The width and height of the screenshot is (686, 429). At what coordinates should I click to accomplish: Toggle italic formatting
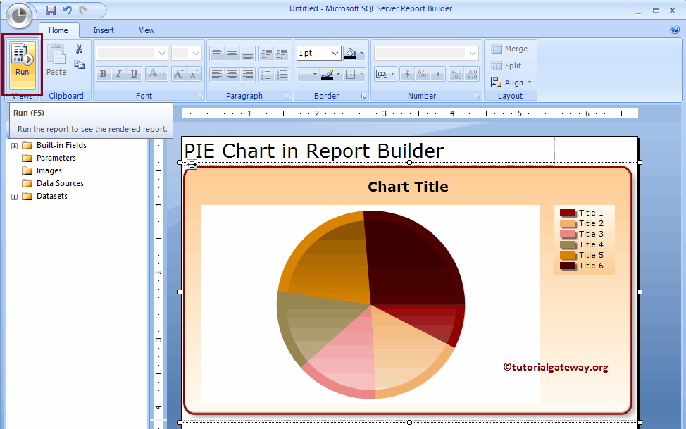(118, 74)
